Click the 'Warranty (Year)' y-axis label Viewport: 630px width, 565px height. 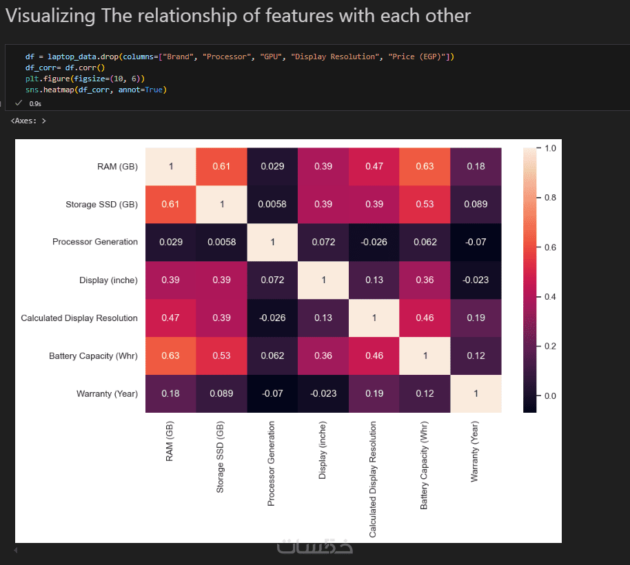click(x=107, y=393)
